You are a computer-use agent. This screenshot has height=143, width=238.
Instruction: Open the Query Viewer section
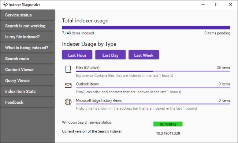pos(27,81)
